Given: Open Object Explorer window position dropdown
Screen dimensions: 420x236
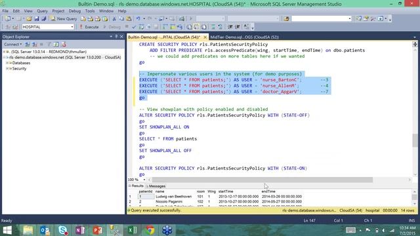Looking at the screenshot, I should click(x=111, y=37).
